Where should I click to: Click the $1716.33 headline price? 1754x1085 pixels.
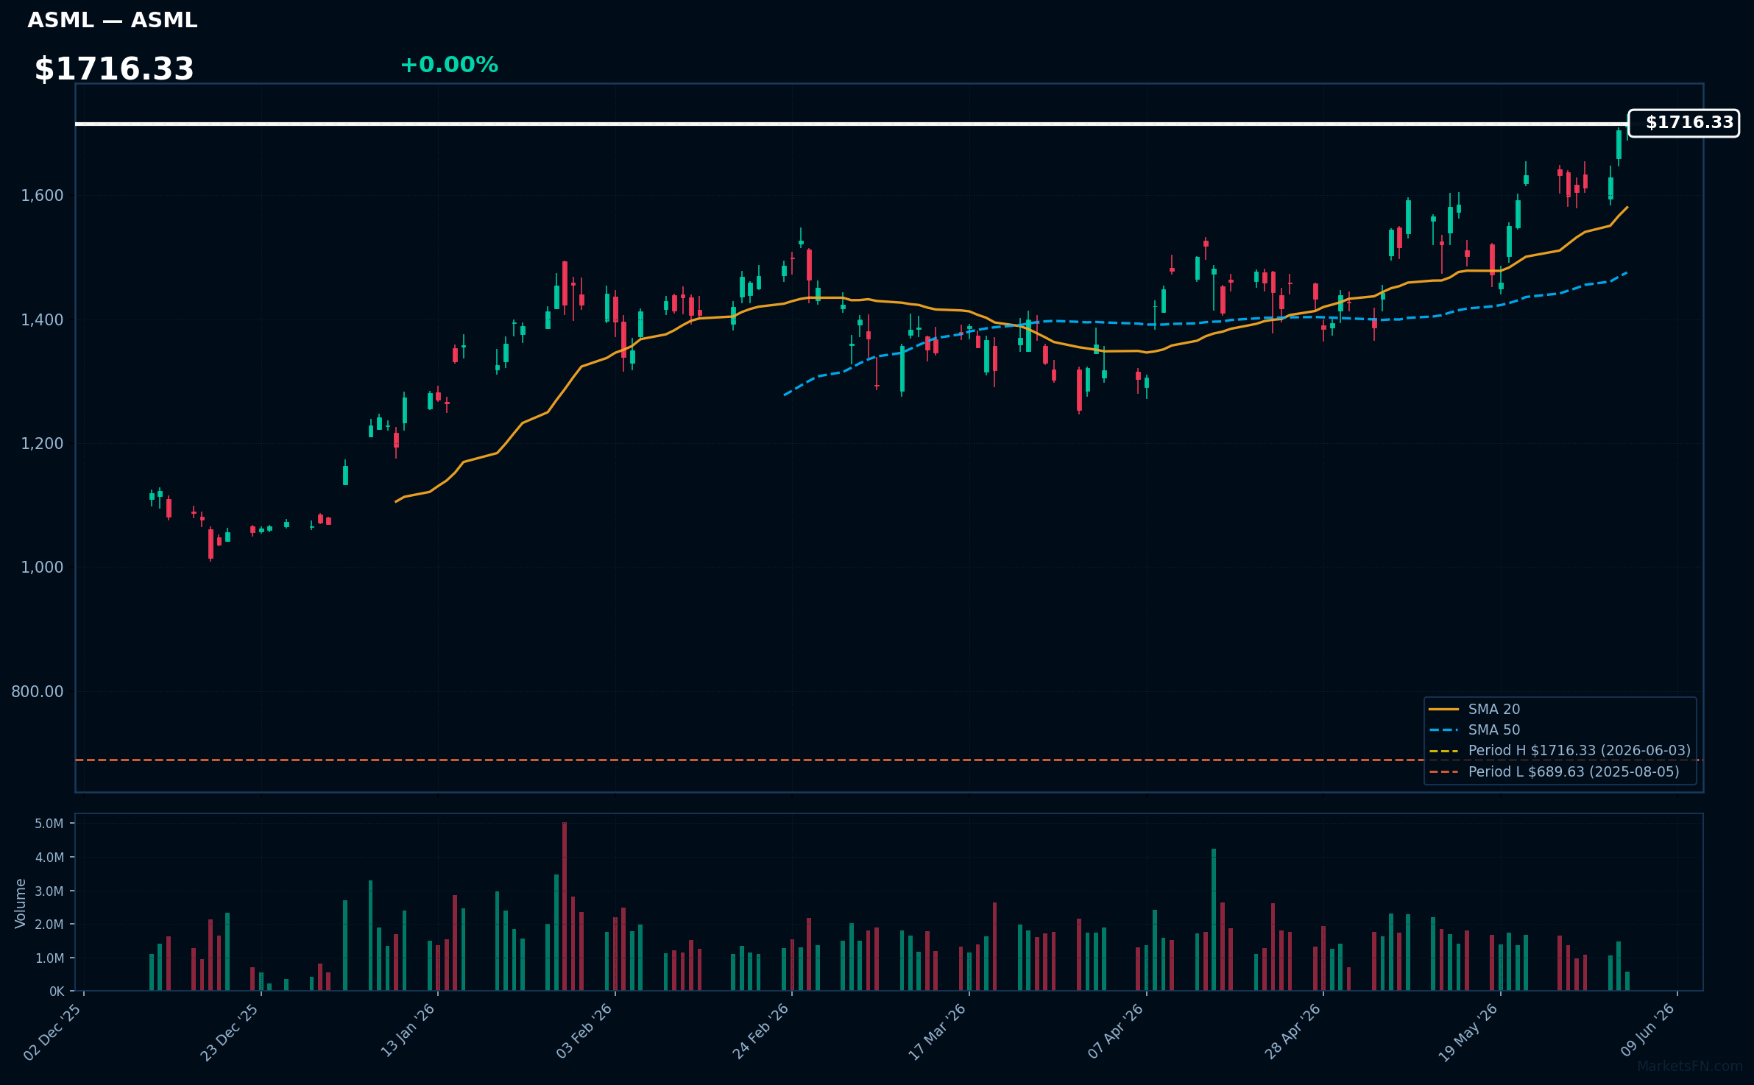[114, 69]
